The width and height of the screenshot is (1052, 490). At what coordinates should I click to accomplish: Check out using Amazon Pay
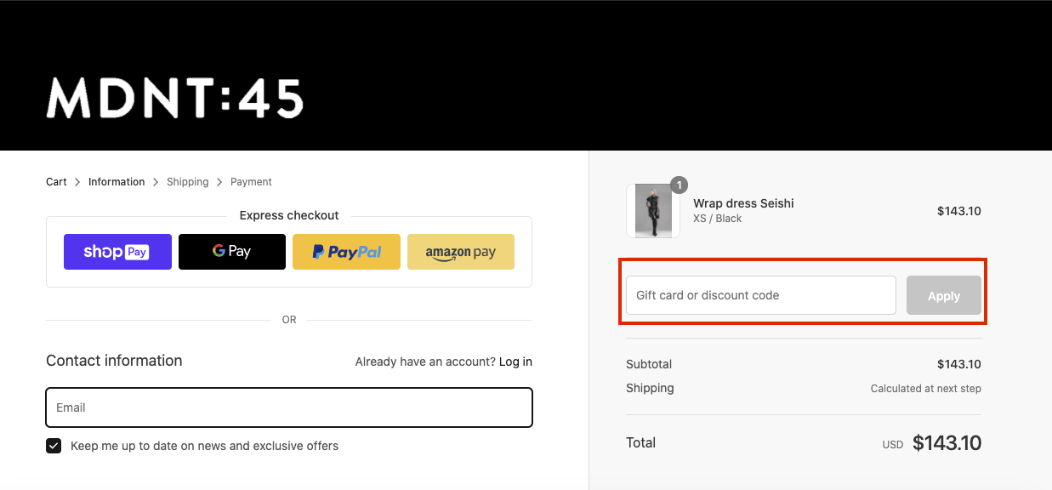tap(461, 252)
